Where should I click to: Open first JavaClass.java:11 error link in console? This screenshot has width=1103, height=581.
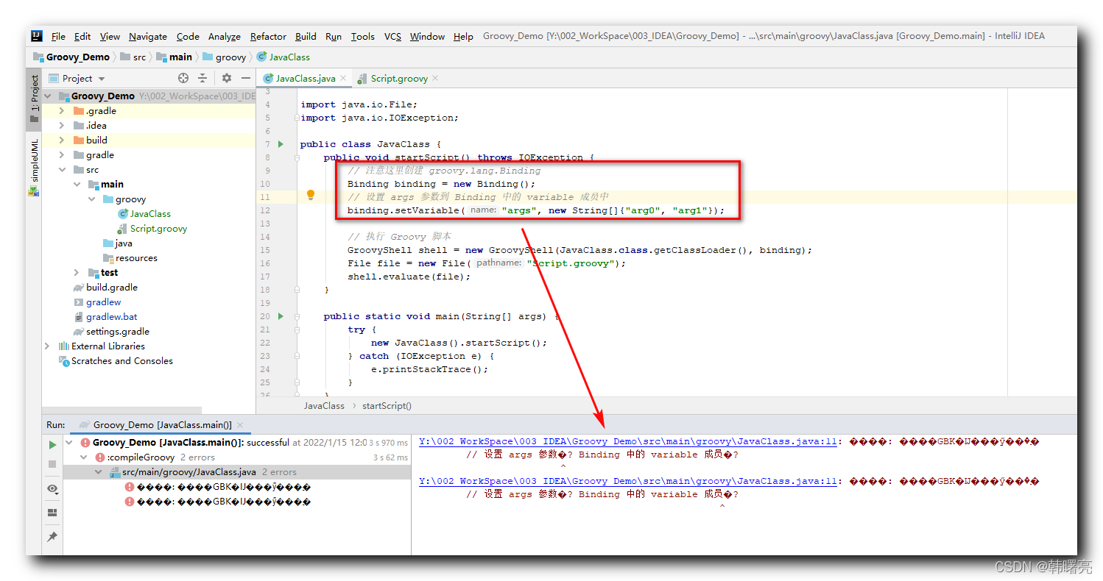tap(628, 441)
